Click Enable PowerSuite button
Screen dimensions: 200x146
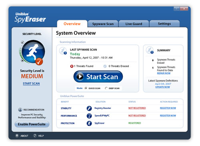(x=32, y=124)
